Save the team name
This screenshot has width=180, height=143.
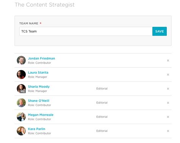tap(159, 31)
